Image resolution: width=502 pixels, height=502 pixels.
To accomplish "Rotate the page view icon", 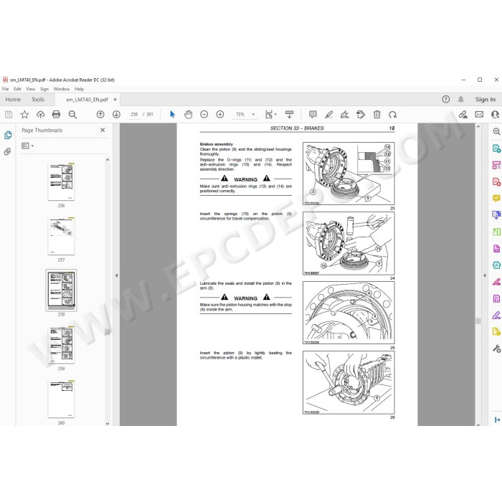I will click(392, 114).
